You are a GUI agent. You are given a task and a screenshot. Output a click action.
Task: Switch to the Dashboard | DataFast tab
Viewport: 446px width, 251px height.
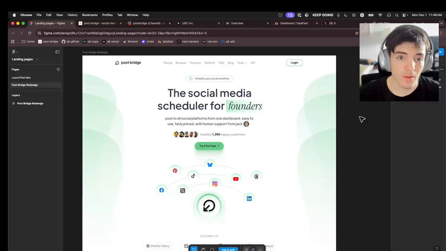(295, 23)
